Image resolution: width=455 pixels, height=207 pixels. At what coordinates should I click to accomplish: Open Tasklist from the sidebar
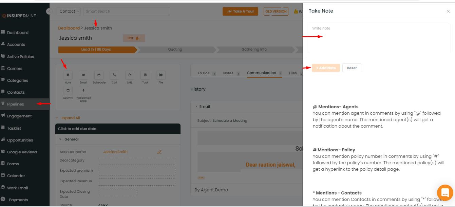click(x=14, y=128)
